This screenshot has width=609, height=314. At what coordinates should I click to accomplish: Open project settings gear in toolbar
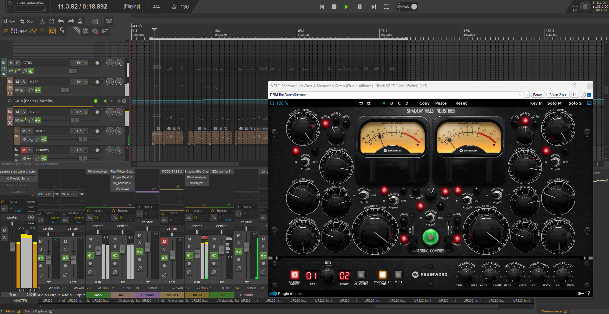51,21
